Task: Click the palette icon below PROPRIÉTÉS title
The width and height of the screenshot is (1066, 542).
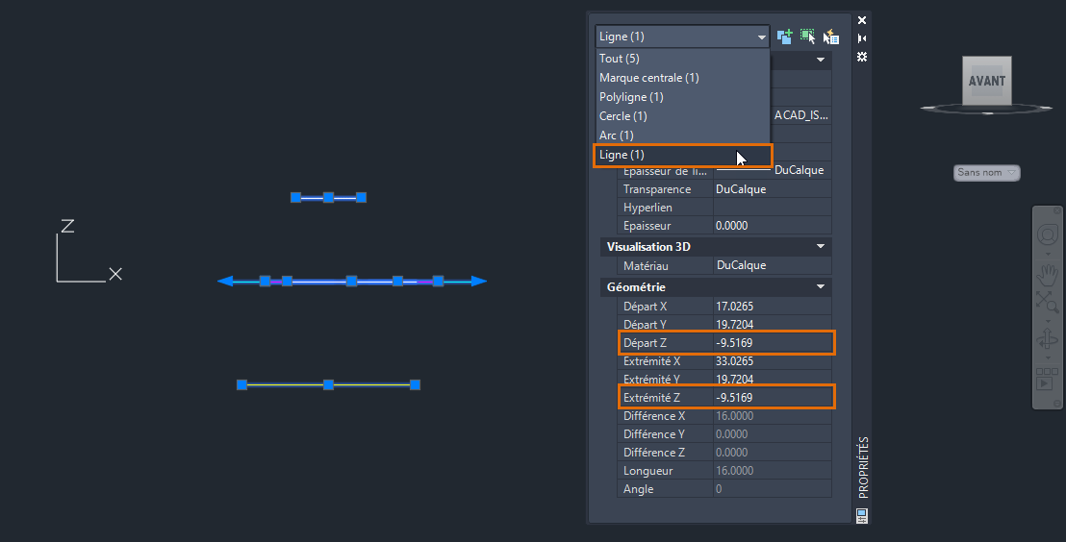Action: (x=862, y=515)
